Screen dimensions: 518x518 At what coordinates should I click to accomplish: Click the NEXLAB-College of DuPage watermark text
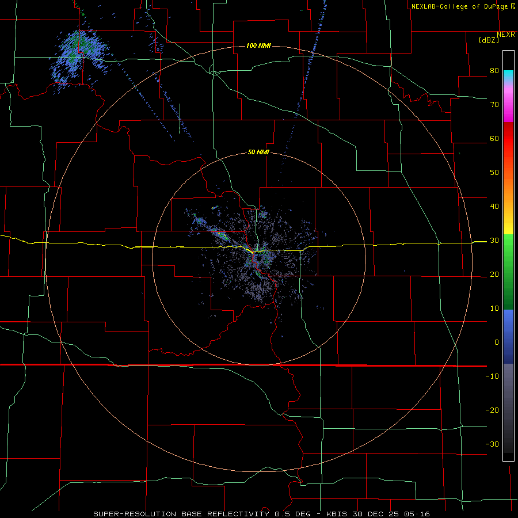[x=463, y=6]
